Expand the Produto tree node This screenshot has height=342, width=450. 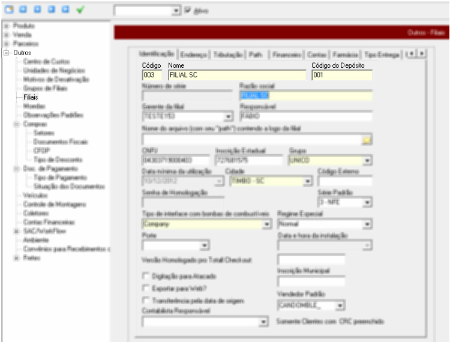pos(7,26)
